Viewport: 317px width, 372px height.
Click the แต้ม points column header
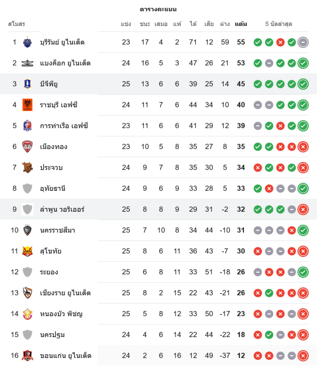[241, 24]
